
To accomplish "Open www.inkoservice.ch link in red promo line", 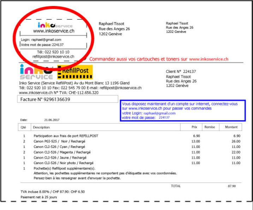I will point(209,59).
